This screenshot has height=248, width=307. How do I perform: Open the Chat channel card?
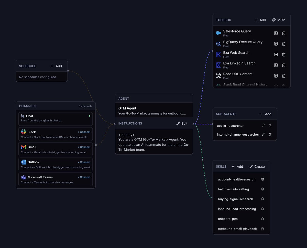(56, 119)
